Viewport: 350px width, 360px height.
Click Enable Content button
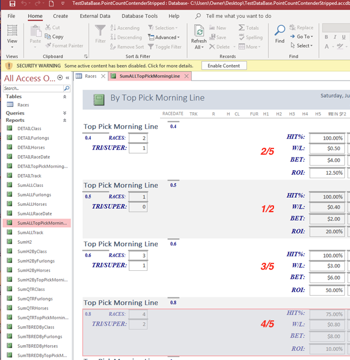click(x=224, y=66)
